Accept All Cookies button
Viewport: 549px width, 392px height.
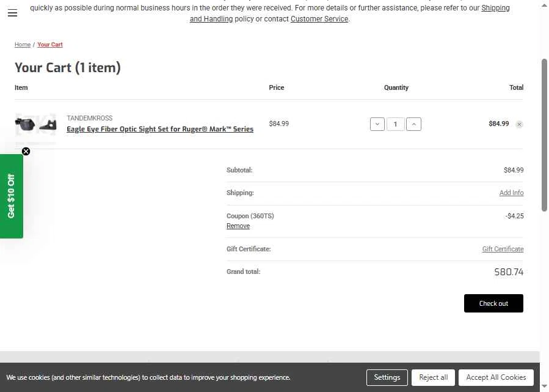pyautogui.click(x=496, y=377)
